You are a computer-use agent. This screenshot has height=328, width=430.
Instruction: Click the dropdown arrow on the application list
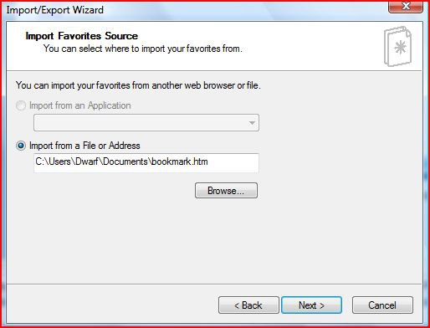pyautogui.click(x=252, y=123)
